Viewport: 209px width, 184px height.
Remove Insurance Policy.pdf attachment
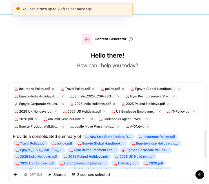[x=53, y=89]
